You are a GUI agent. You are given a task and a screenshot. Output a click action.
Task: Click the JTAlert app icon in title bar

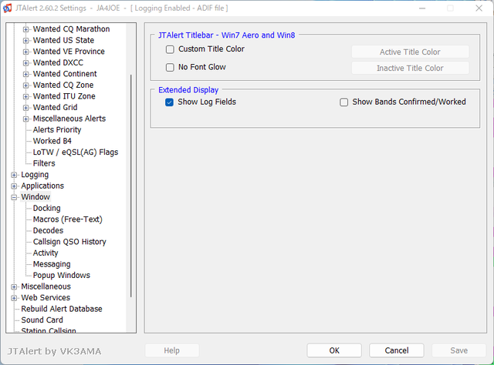pyautogui.click(x=7, y=8)
